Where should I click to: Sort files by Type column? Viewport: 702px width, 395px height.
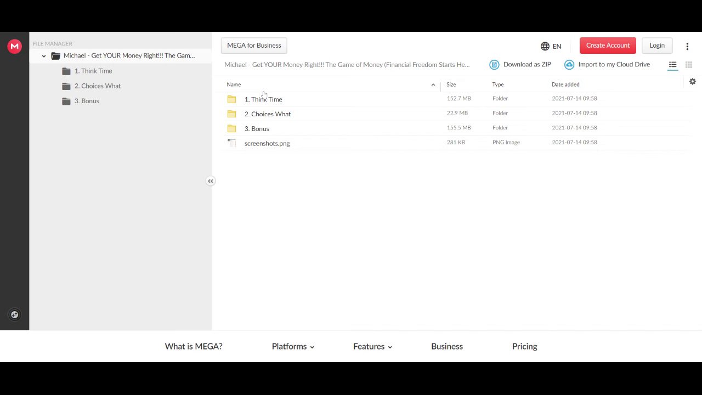[x=498, y=84]
